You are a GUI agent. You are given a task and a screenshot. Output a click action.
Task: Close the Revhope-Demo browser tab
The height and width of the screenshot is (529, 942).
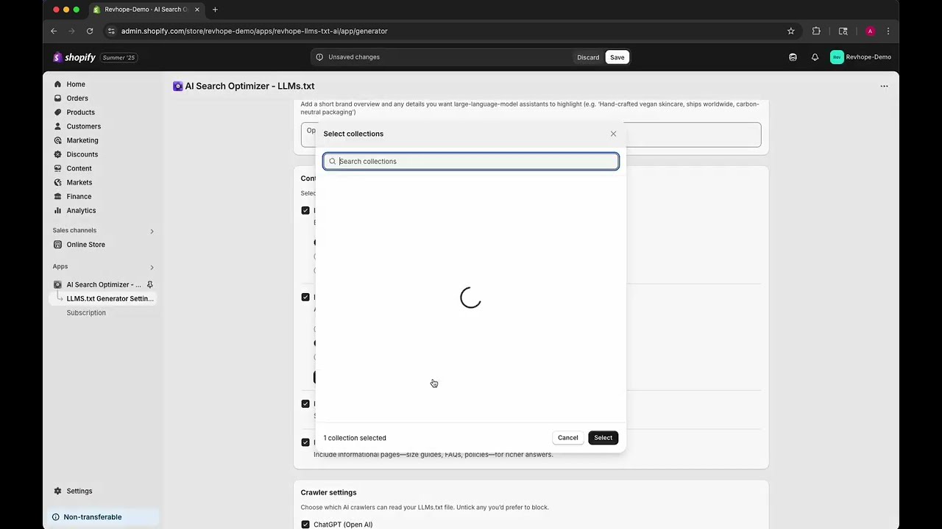point(197,10)
